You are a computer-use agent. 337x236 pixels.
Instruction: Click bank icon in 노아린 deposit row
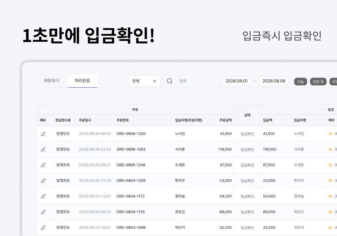click(x=330, y=134)
